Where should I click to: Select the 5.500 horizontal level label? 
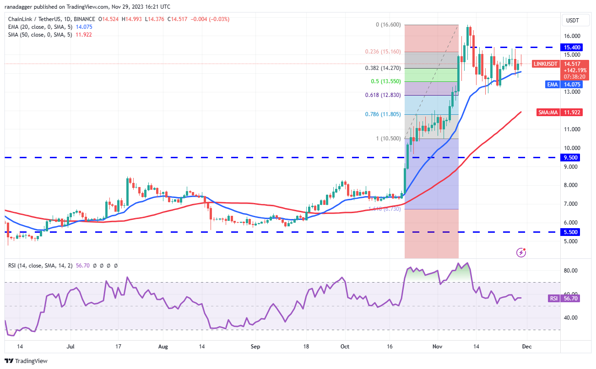pos(571,232)
